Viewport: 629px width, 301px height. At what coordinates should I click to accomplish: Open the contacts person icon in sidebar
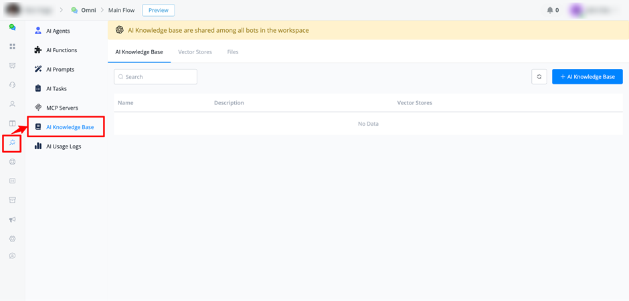click(13, 104)
